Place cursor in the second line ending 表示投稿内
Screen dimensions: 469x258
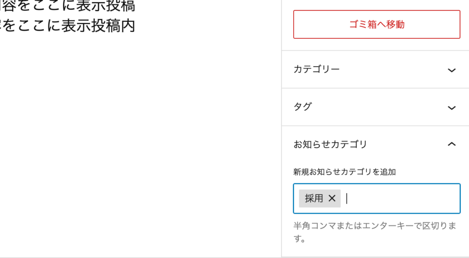[69, 26]
